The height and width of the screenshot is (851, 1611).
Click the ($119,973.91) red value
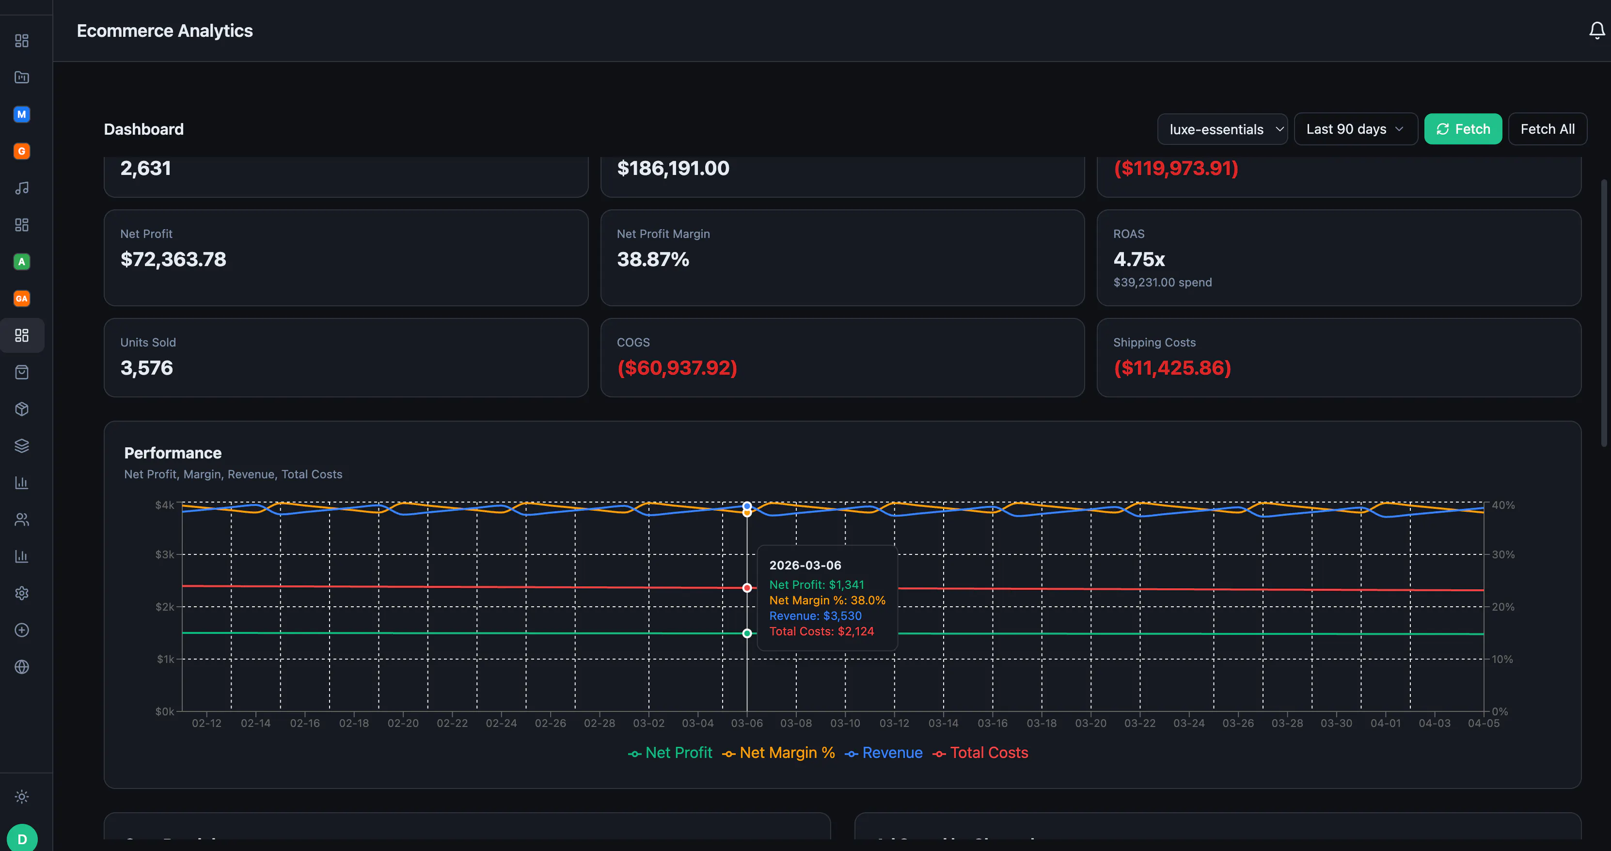tap(1176, 168)
